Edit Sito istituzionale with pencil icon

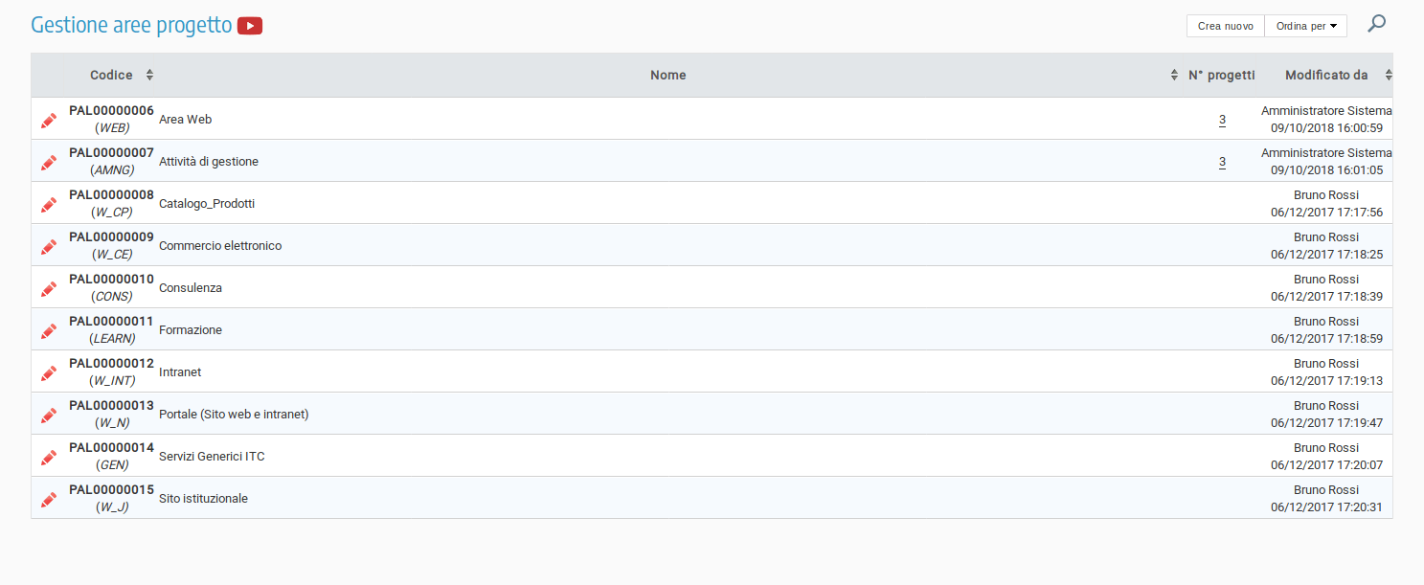click(x=49, y=499)
